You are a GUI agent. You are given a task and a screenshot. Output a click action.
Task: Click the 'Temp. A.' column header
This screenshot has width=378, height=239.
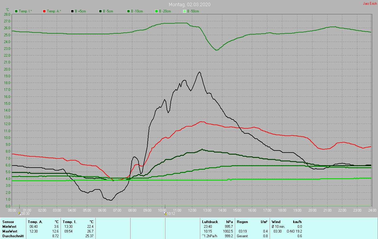click(x=35, y=222)
